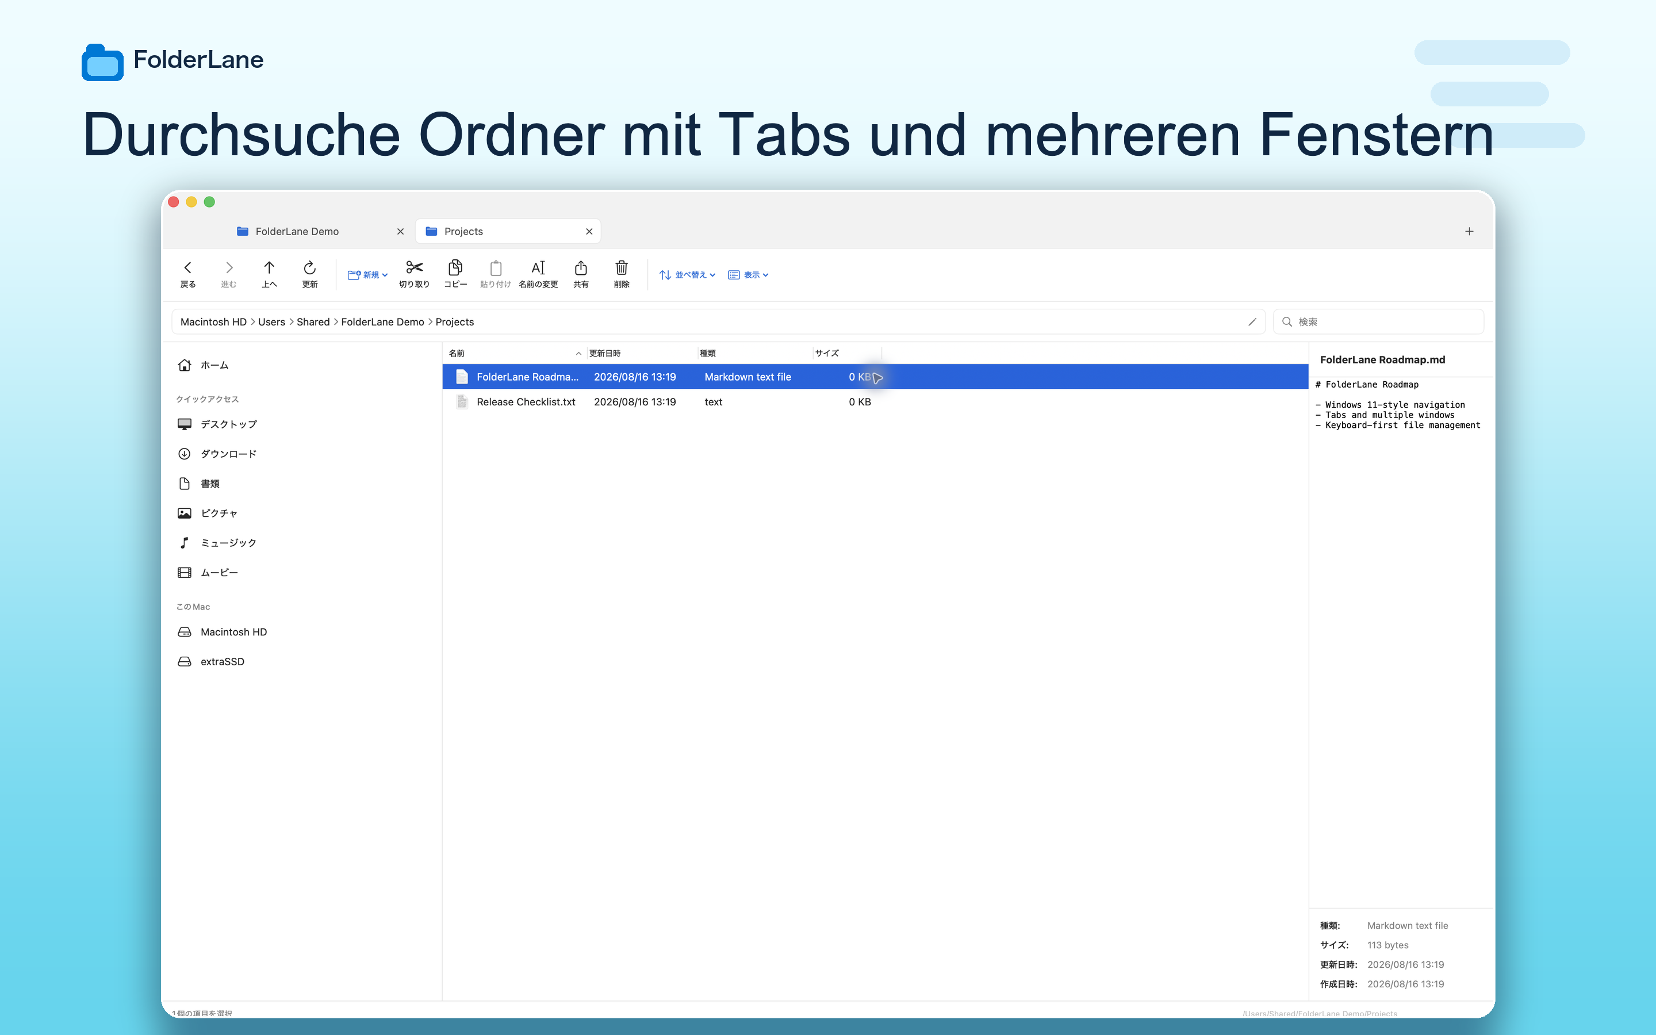Copy the selection with コピー

[x=455, y=274]
